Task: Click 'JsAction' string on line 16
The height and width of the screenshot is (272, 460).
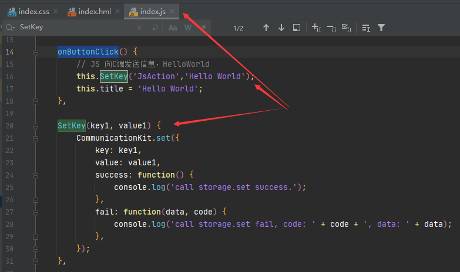Action: pos(156,76)
